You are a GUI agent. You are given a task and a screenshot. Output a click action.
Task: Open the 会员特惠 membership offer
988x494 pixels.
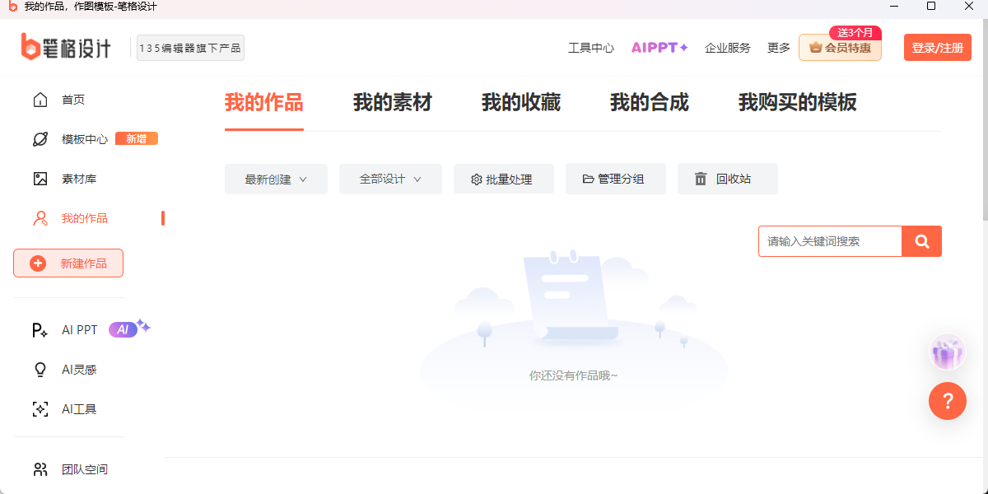tap(840, 48)
